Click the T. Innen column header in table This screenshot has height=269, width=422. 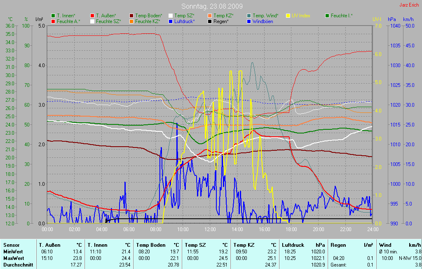click(x=97, y=245)
